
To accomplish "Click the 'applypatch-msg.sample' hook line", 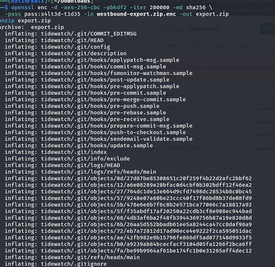I will pos(92,60).
